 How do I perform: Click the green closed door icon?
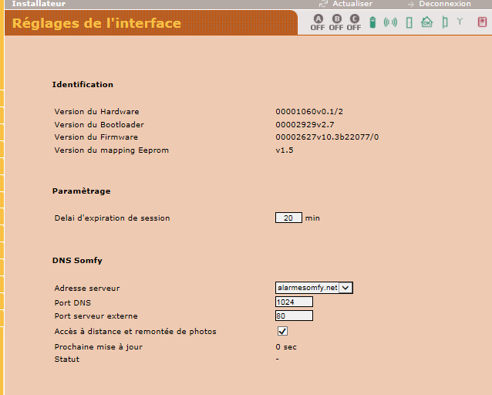tap(409, 22)
